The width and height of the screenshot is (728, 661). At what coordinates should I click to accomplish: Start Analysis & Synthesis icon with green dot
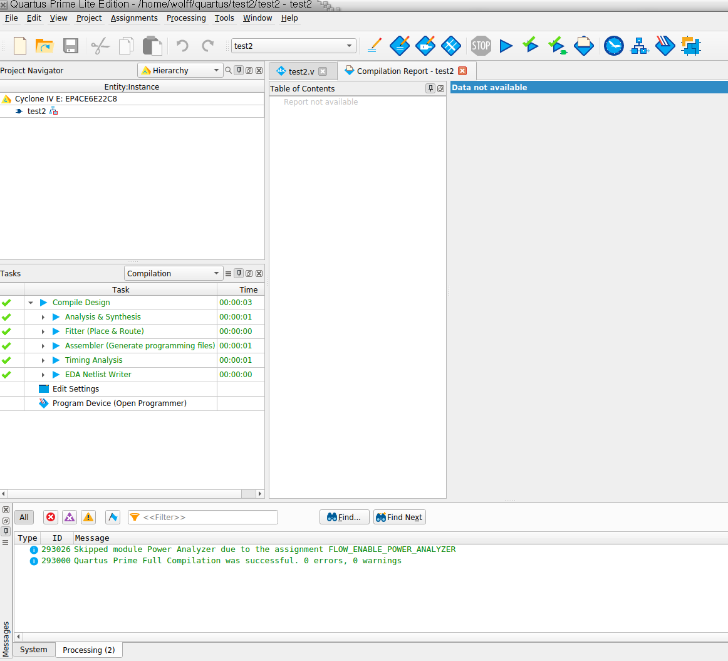pos(557,46)
